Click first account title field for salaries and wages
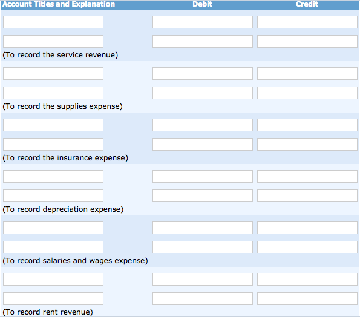Screen dimensions: 360x317 53,227
